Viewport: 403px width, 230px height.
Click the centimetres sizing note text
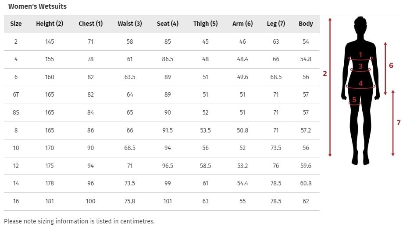[x=79, y=221]
